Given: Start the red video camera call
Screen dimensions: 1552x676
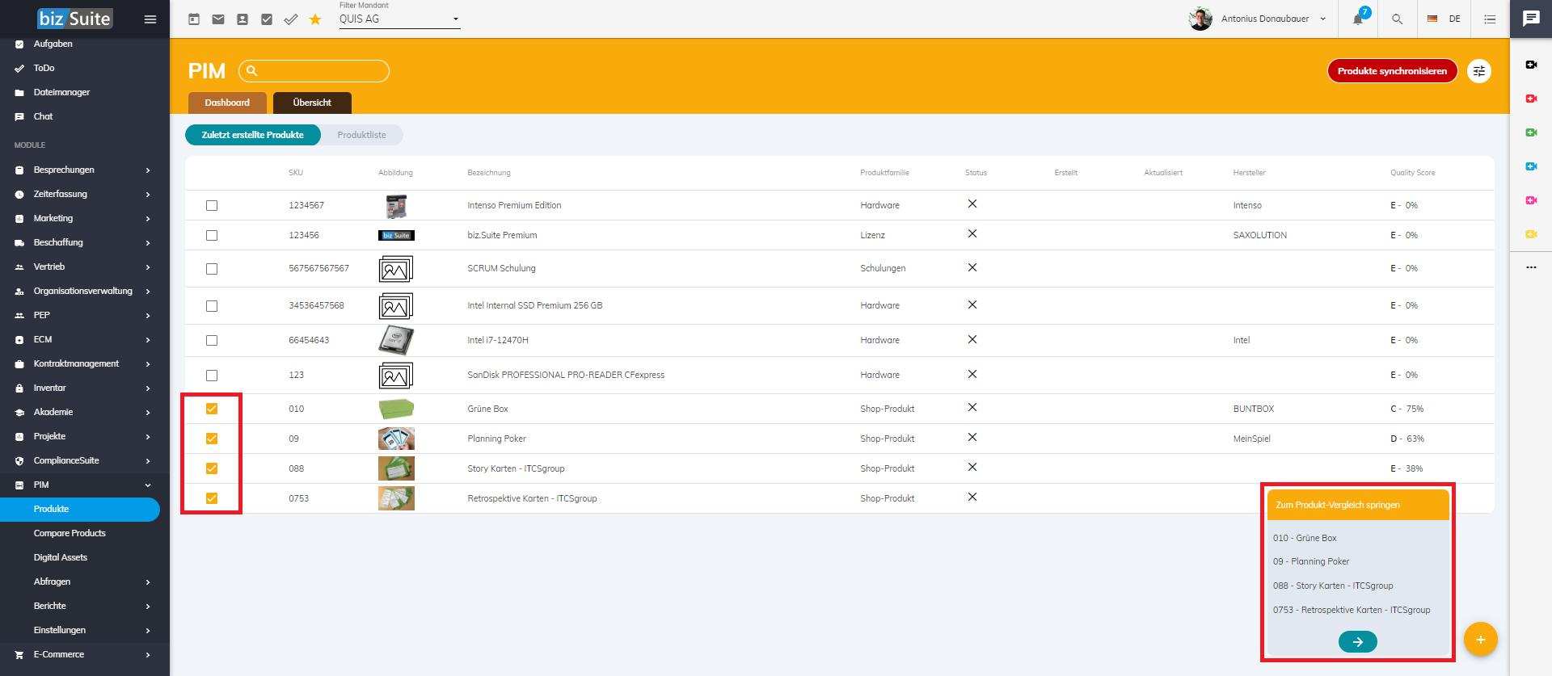Looking at the screenshot, I should click(1531, 99).
